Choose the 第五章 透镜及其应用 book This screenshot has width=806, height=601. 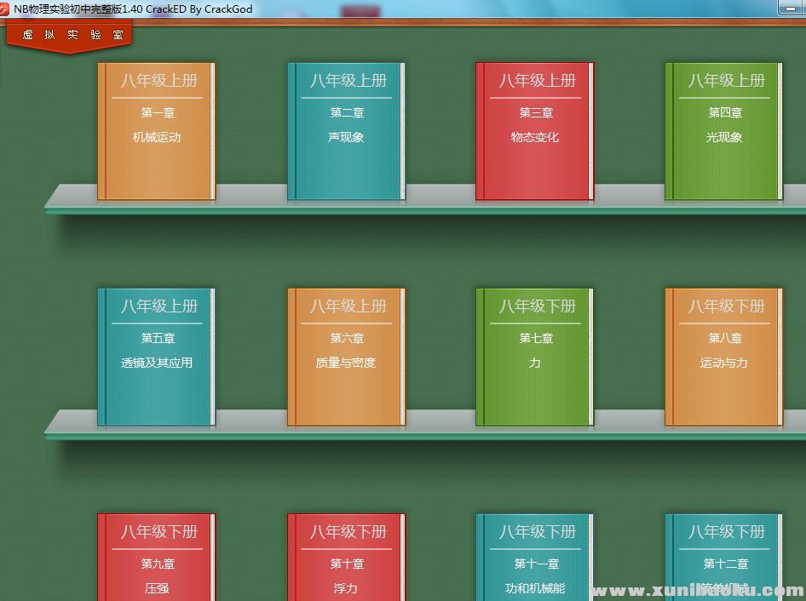pyautogui.click(x=157, y=358)
